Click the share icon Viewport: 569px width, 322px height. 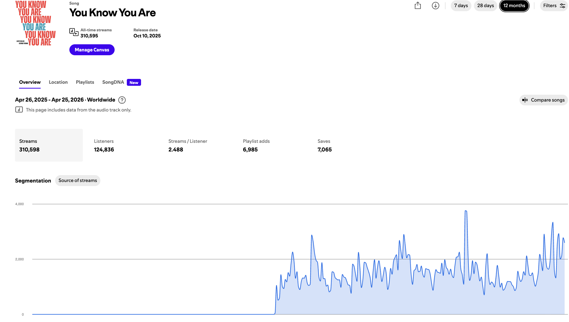click(x=418, y=6)
